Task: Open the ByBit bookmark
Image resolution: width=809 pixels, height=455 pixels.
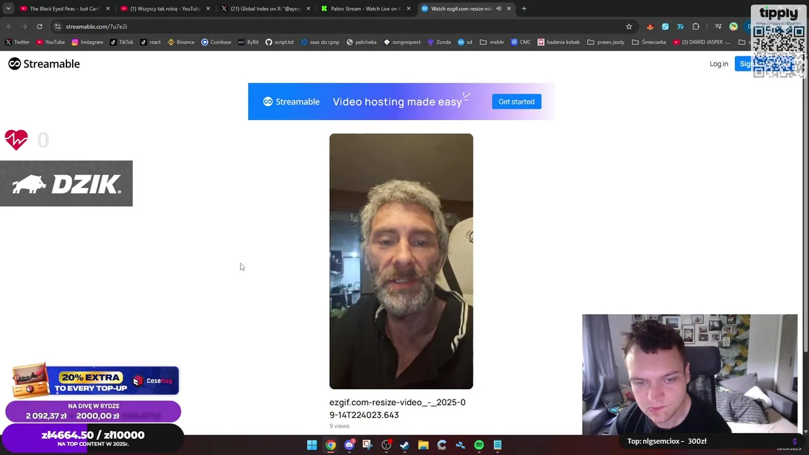Action: 248,42
